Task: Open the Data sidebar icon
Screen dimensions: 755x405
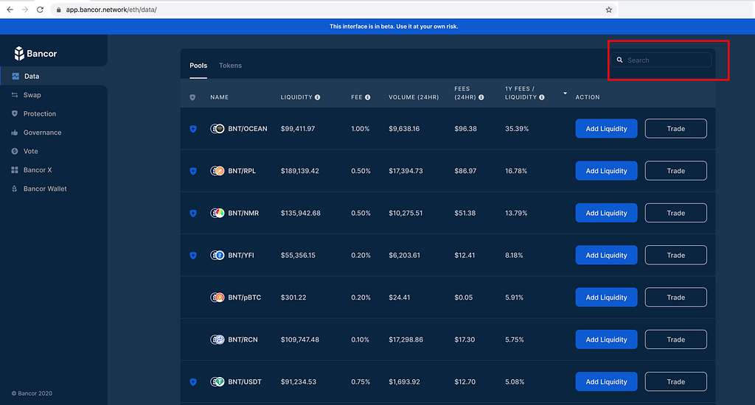Action: coord(15,76)
